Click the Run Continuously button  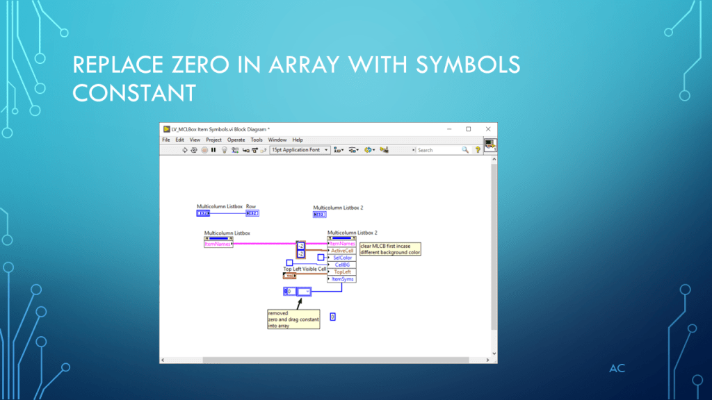pyautogui.click(x=195, y=150)
